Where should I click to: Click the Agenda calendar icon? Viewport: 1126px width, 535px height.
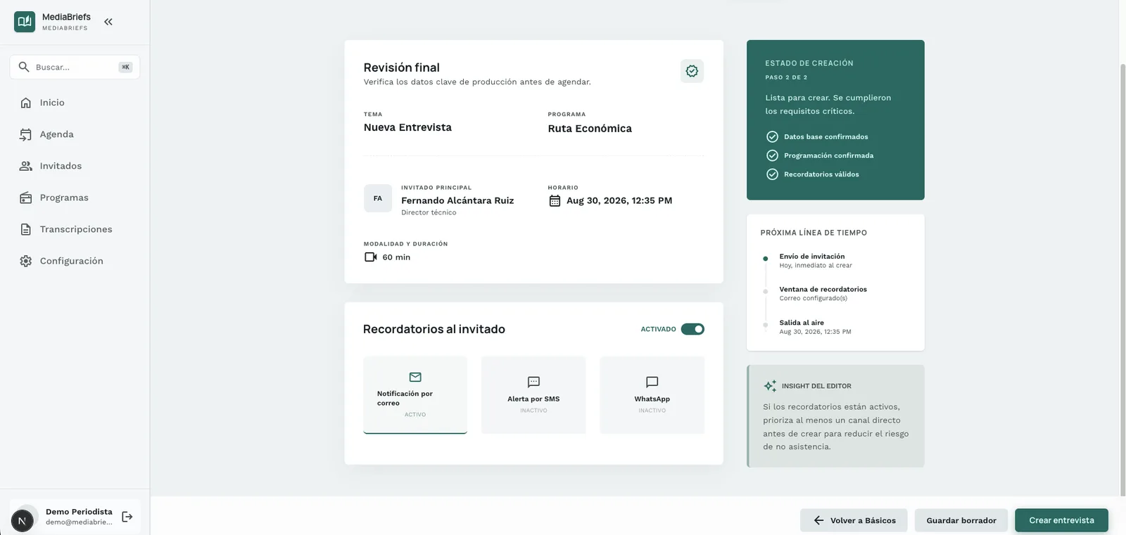[26, 134]
